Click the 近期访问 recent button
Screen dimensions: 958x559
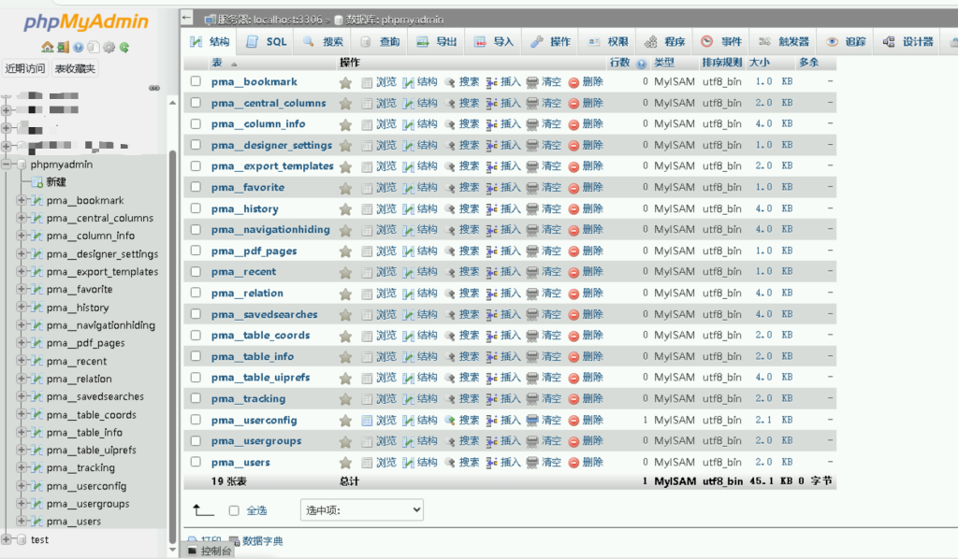pyautogui.click(x=25, y=68)
